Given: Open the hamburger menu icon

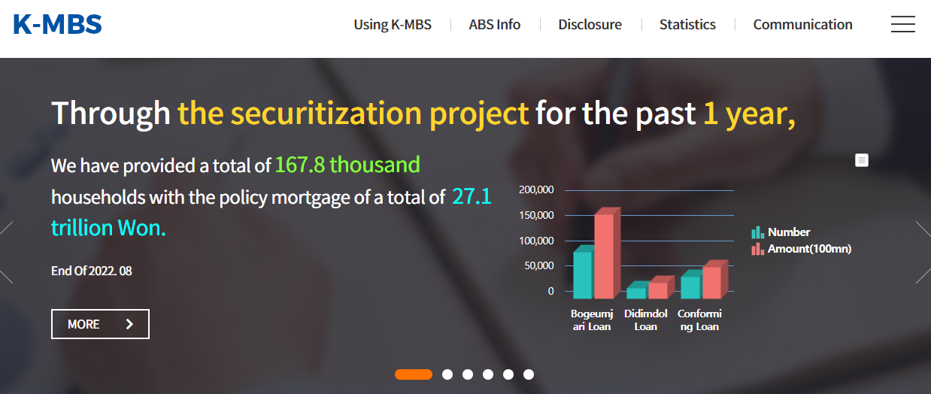Looking at the screenshot, I should point(902,25).
